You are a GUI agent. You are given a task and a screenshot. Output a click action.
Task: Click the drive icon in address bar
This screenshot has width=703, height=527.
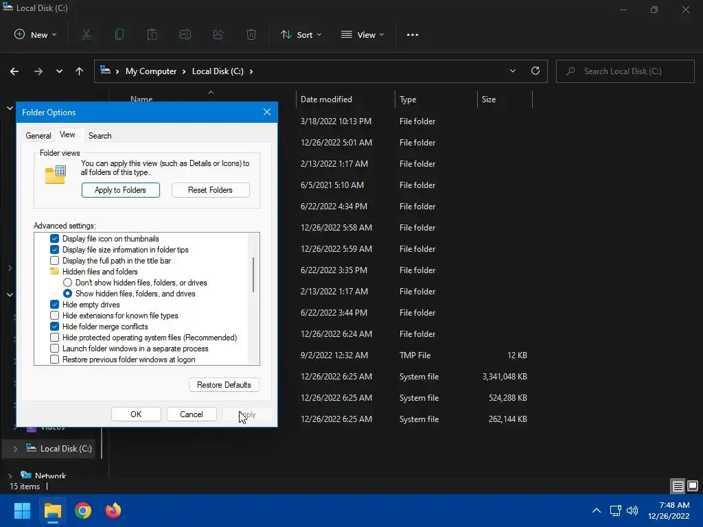point(105,71)
